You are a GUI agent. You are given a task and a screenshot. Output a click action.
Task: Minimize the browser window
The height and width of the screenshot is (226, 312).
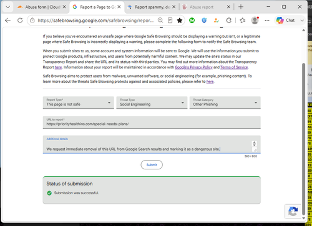[268, 7]
